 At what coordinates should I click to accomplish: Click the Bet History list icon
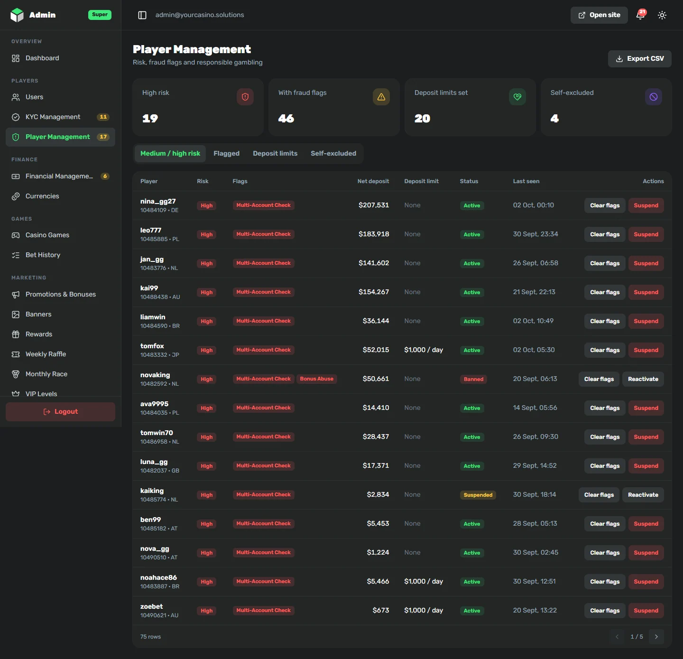click(16, 255)
